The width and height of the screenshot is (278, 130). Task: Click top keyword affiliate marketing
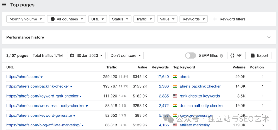[x=195, y=125]
